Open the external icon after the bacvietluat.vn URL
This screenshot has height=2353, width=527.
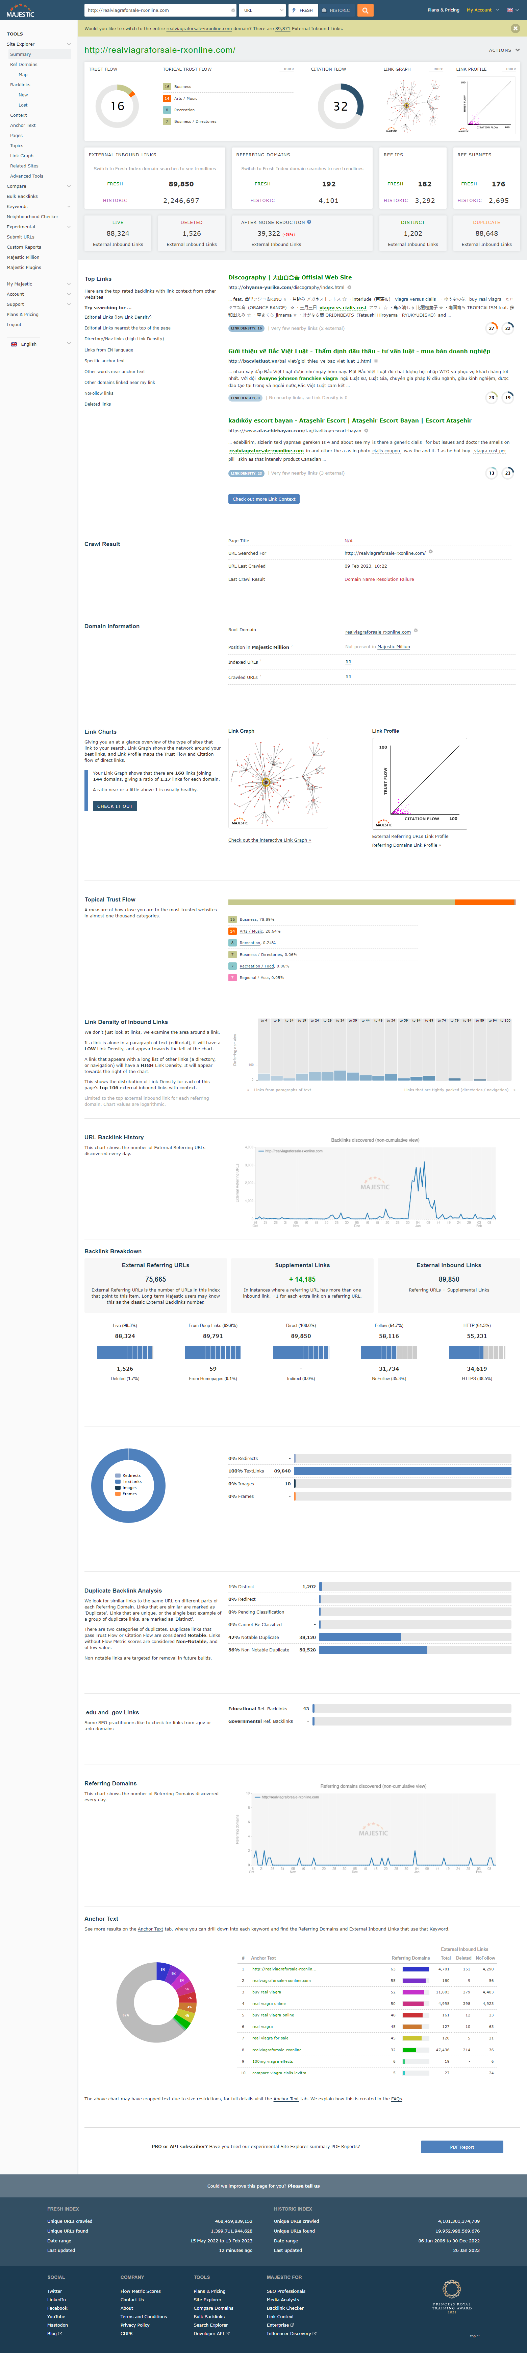click(376, 361)
